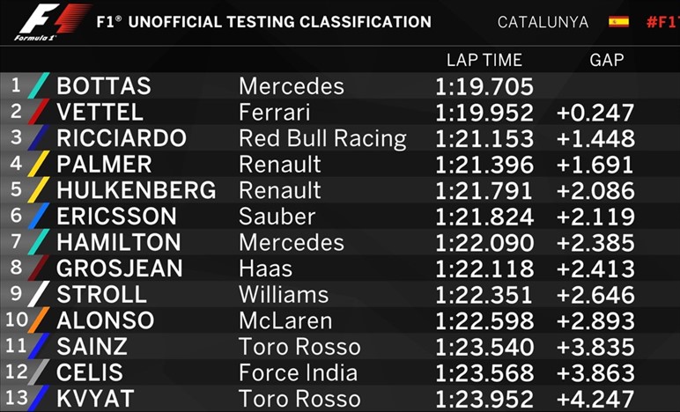Click the Spanish flag icon
Viewport: 680px width, 412px height.
click(619, 22)
